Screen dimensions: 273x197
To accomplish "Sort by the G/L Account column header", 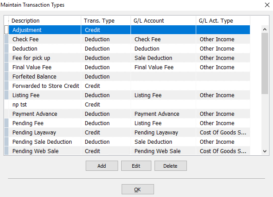I will point(163,21).
